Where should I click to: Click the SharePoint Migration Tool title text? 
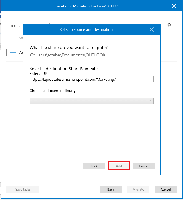tap(86, 6)
